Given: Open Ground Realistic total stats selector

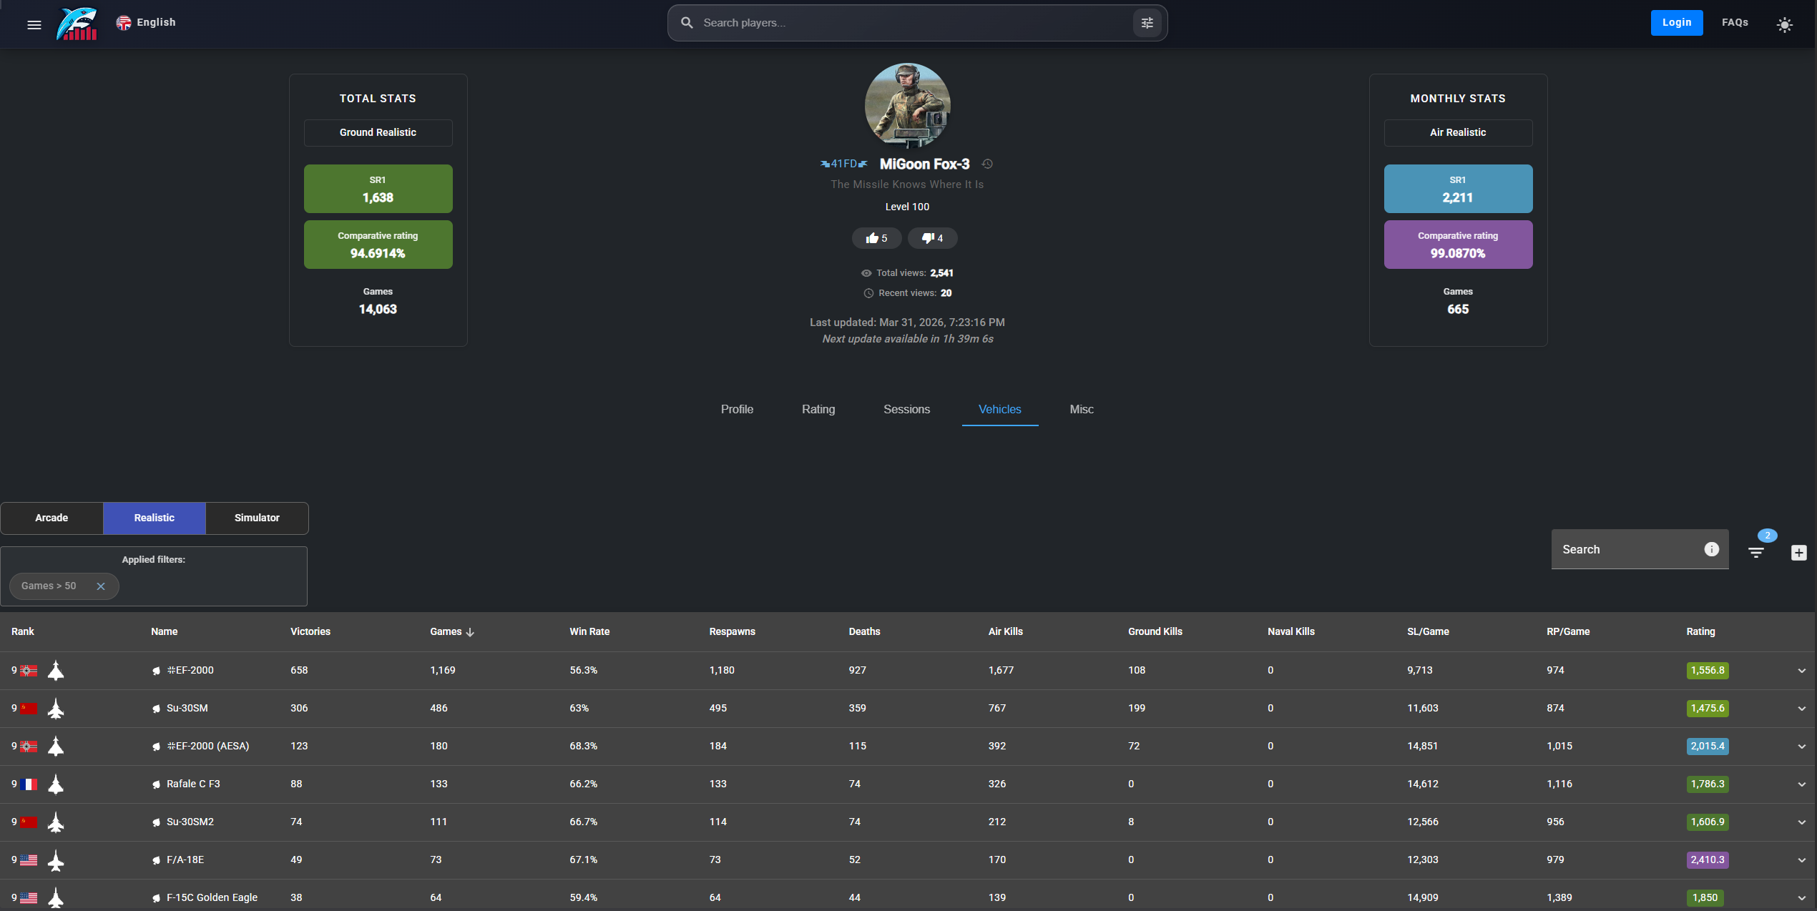Looking at the screenshot, I should (x=378, y=132).
